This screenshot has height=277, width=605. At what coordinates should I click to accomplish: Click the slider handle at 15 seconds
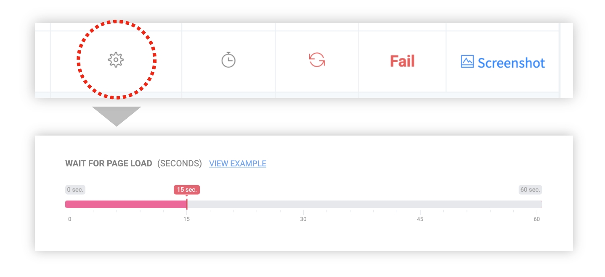pos(187,204)
